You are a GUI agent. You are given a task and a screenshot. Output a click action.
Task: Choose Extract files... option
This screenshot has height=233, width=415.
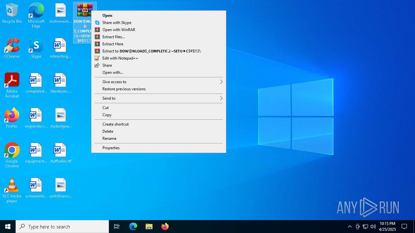click(159, 37)
